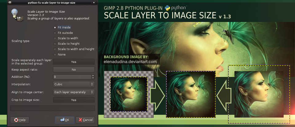Click GIMP 2.8 PYTHON PLUG-IN text
Image resolution: width=295 pixels, height=127 pixels.
(x=133, y=8)
